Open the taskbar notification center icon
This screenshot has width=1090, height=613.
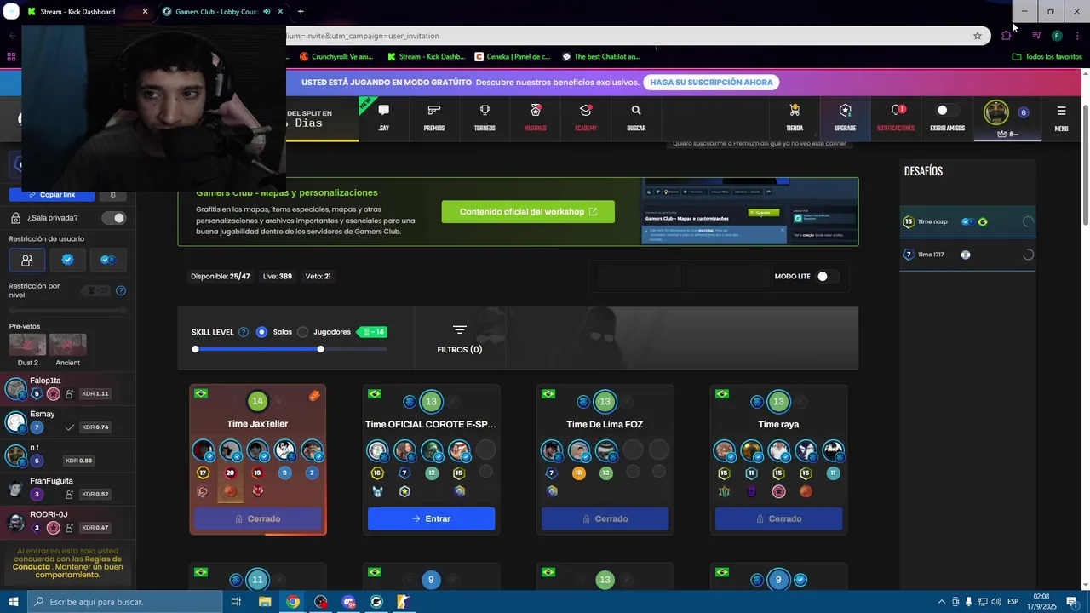point(1072,602)
